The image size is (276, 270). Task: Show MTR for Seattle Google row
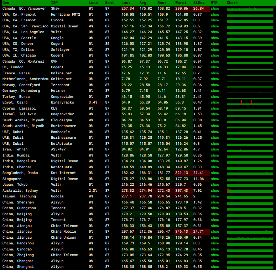(x=215, y=38)
